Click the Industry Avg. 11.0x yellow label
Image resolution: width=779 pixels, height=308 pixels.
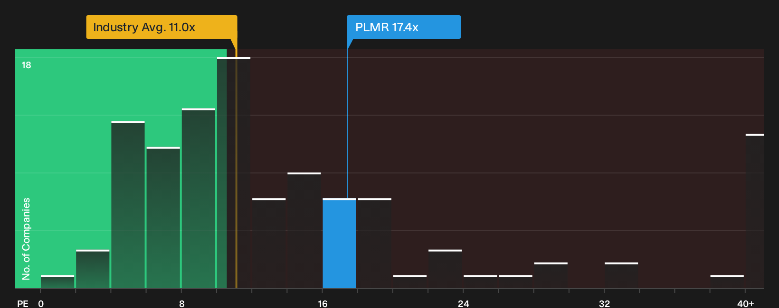161,27
